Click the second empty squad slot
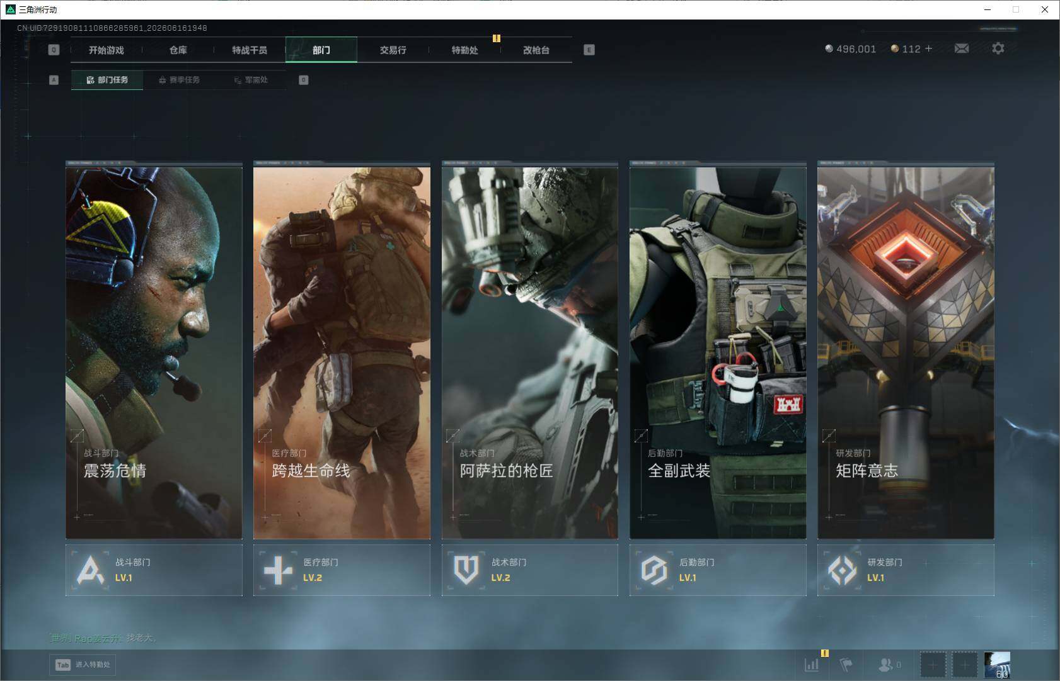The image size is (1060, 681). 964,665
